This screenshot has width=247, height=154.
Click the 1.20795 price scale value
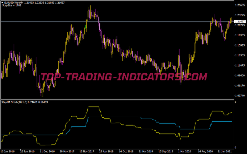coord(240,25)
